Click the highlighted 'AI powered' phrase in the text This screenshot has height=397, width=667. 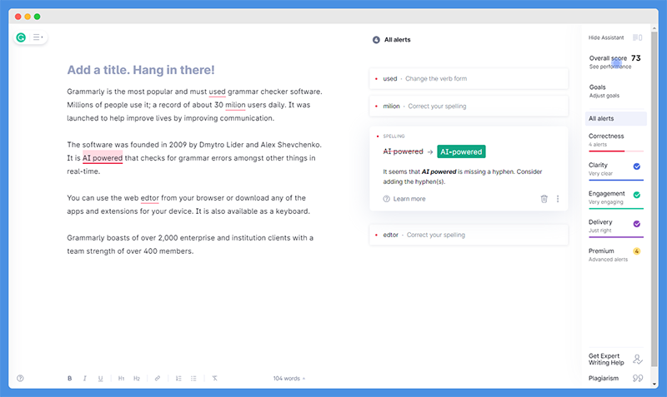(x=103, y=158)
